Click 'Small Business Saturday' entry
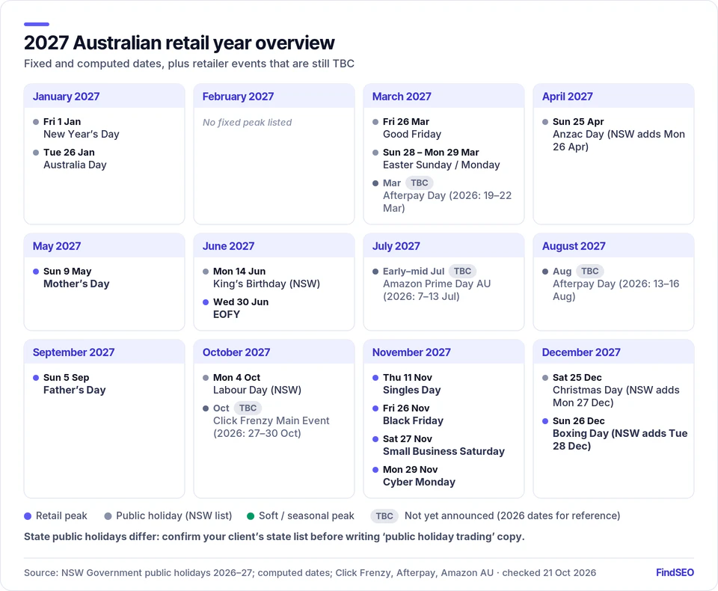The image size is (718, 591). [x=444, y=452]
